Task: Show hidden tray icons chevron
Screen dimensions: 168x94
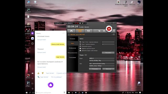Action: [x=125, y=93]
